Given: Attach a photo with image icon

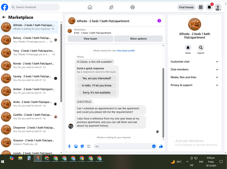Looking at the screenshot, I should coord(76,146).
